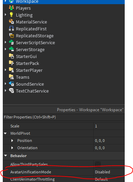Expand the ServerStorage node

click(6, 49)
